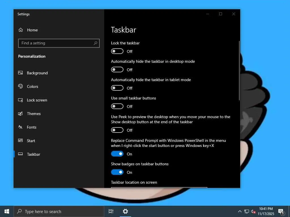290x217 pixels.
Task: Click the Taskbar page title
Action: pyautogui.click(x=123, y=30)
